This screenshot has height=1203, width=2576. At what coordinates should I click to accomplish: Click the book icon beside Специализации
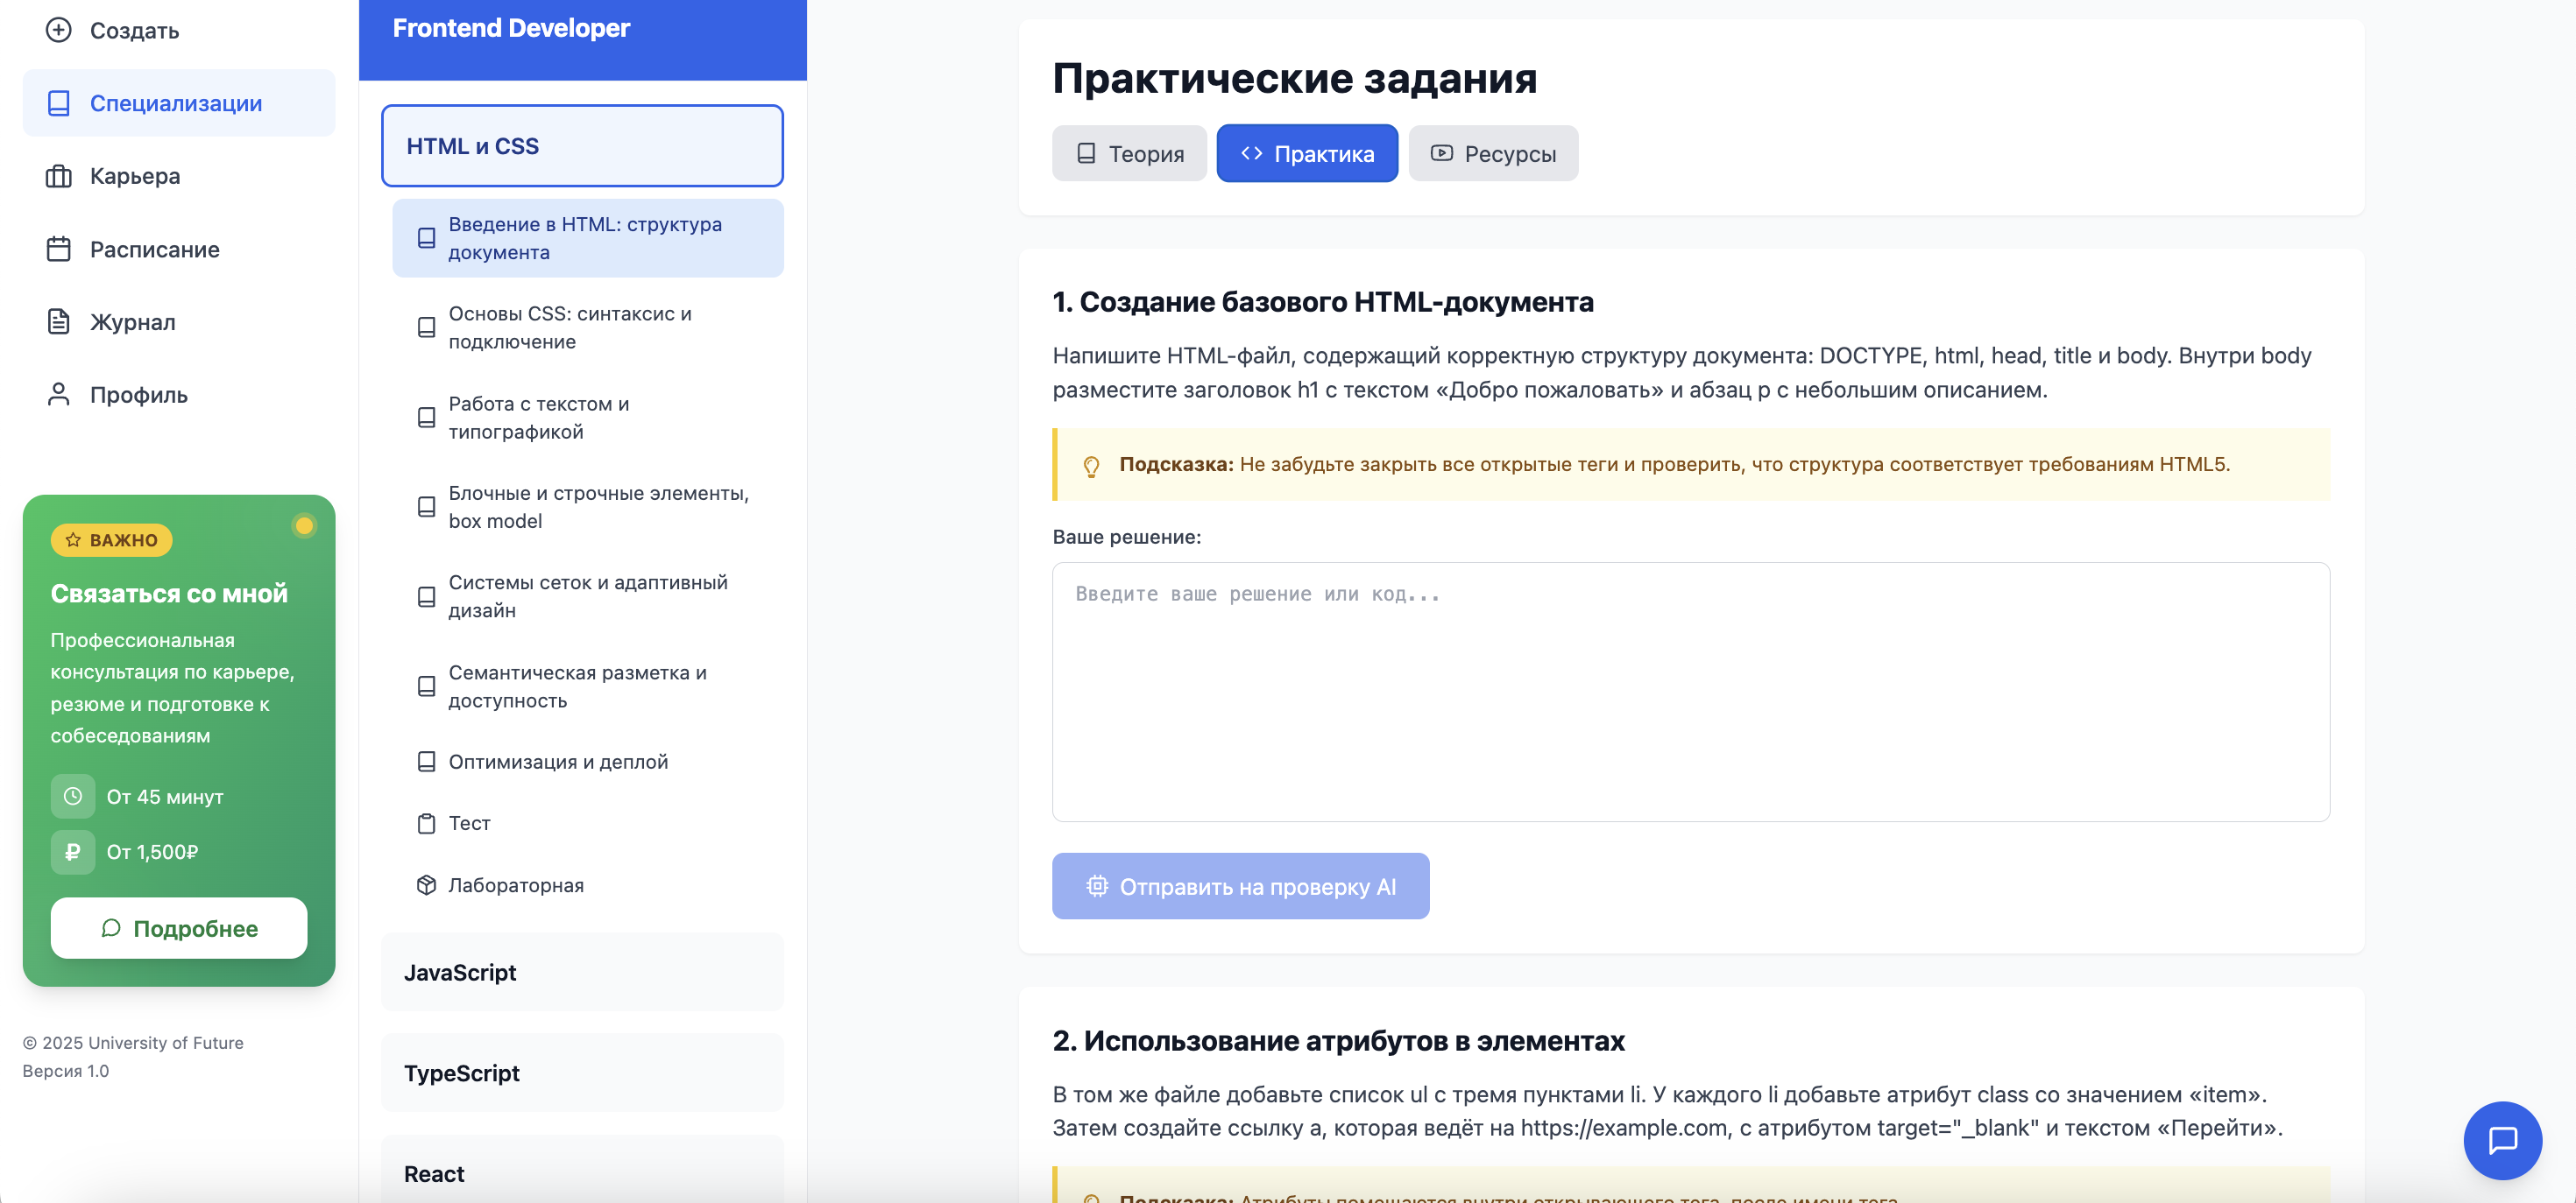pos(59,103)
